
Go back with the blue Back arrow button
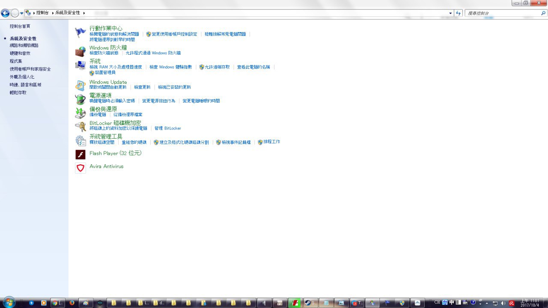pos(5,13)
